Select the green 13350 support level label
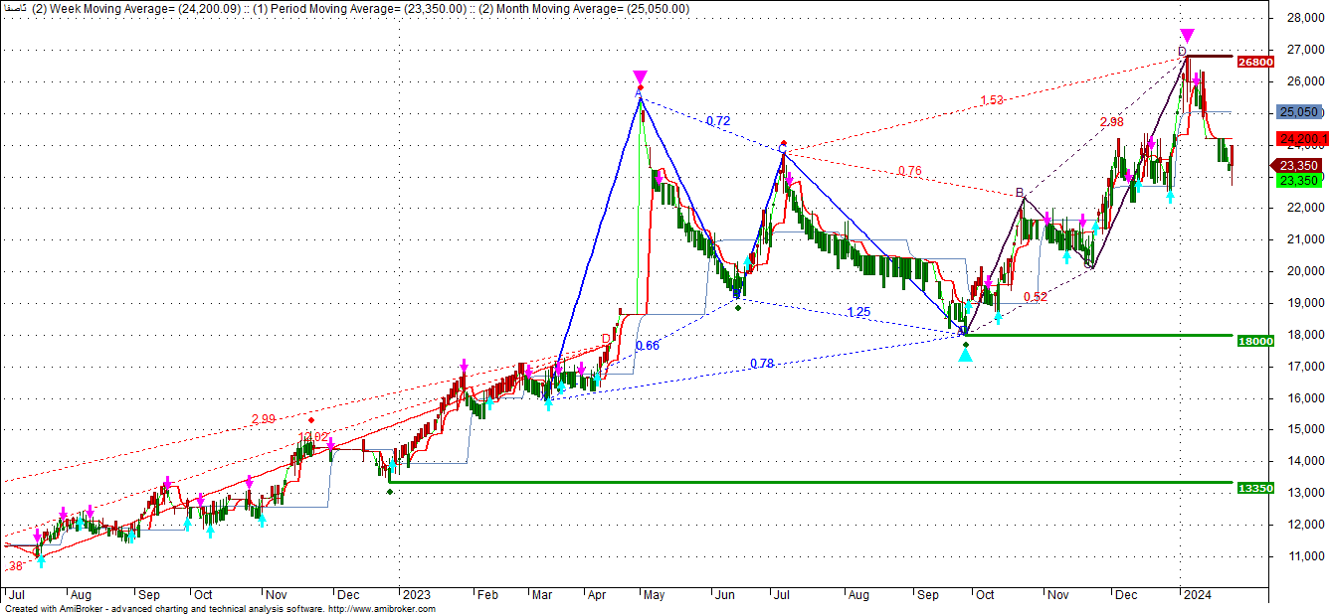The height and width of the screenshot is (615, 1329). [1254, 488]
